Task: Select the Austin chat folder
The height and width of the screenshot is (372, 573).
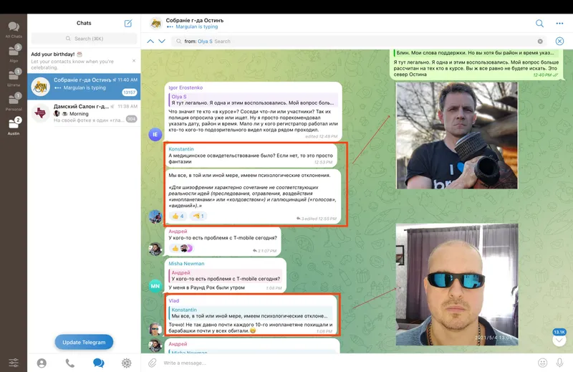Action: coord(14,126)
